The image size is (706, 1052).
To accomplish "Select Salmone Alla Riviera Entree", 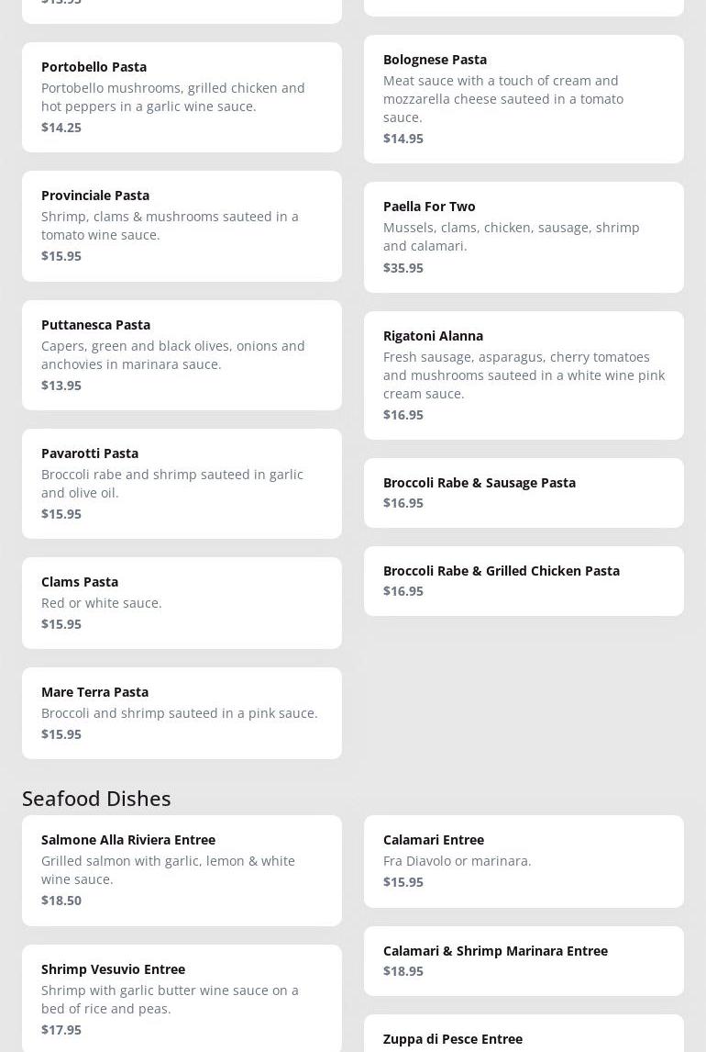I will point(182,869).
